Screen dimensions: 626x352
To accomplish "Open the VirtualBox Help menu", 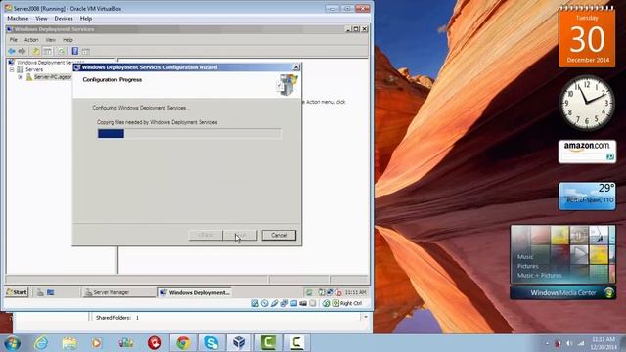I will click(x=86, y=19).
